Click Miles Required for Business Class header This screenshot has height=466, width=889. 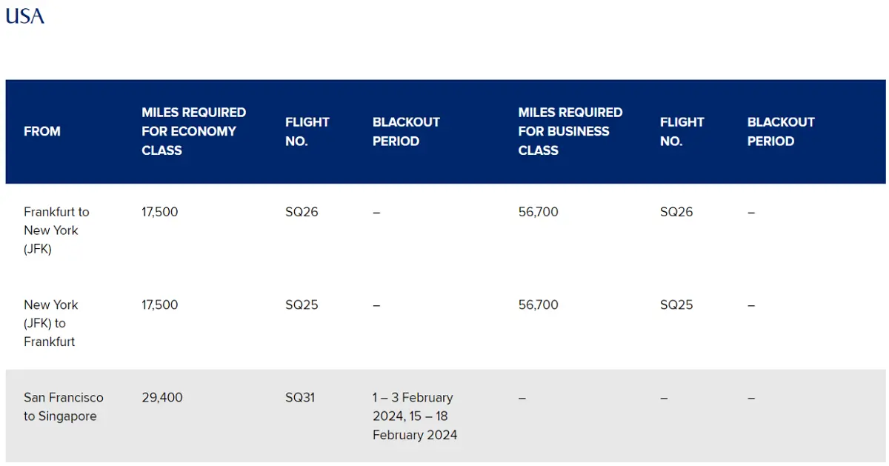[x=570, y=131]
